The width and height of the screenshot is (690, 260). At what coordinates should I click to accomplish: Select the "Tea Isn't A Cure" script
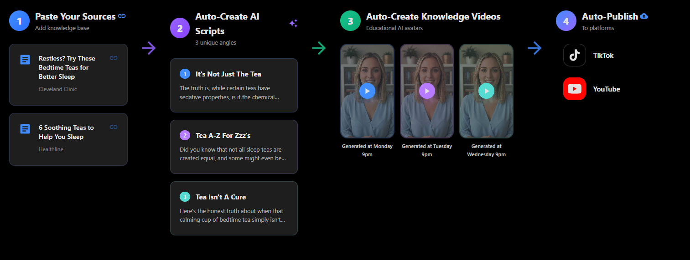point(233,208)
